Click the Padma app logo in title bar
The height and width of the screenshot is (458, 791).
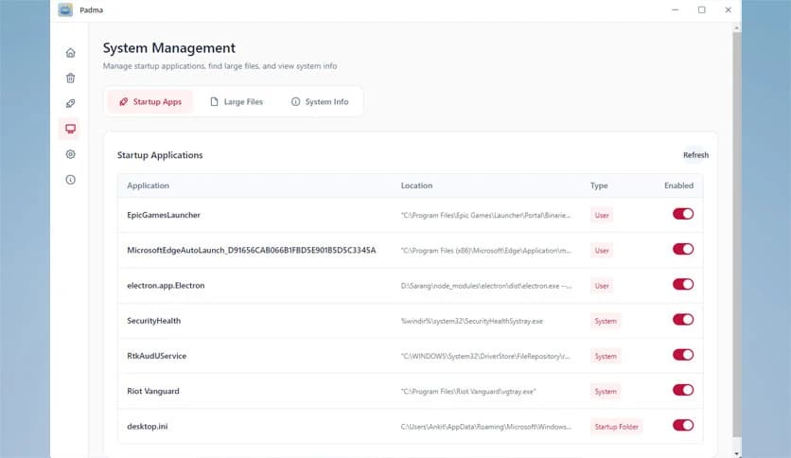pos(65,10)
